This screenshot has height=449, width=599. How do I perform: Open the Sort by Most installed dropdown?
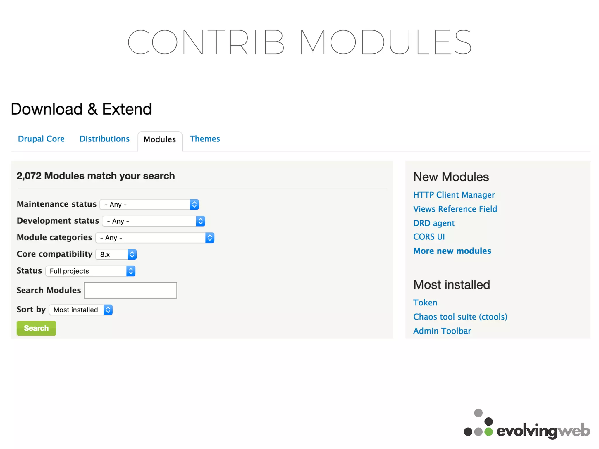pos(81,310)
